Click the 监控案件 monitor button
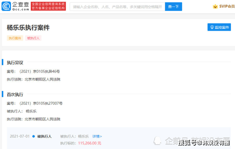The width and height of the screenshot is (235, 149). tap(219, 27)
